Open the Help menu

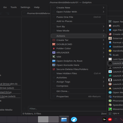(x=37, y=7)
